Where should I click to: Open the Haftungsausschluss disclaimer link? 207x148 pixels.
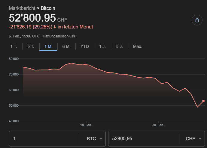[x=59, y=36]
